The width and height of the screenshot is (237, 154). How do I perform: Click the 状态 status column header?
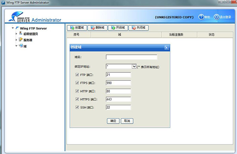(215, 35)
